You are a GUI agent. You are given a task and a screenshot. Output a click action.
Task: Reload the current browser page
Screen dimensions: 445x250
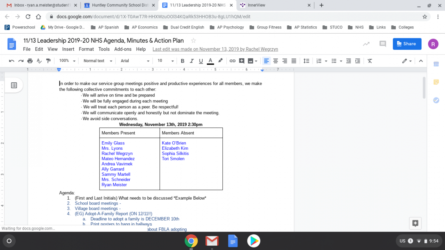(x=28, y=17)
